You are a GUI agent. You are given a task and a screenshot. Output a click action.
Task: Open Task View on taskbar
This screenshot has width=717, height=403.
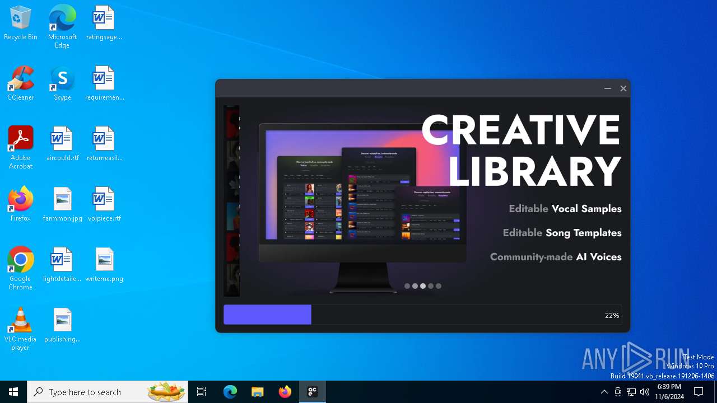point(202,392)
